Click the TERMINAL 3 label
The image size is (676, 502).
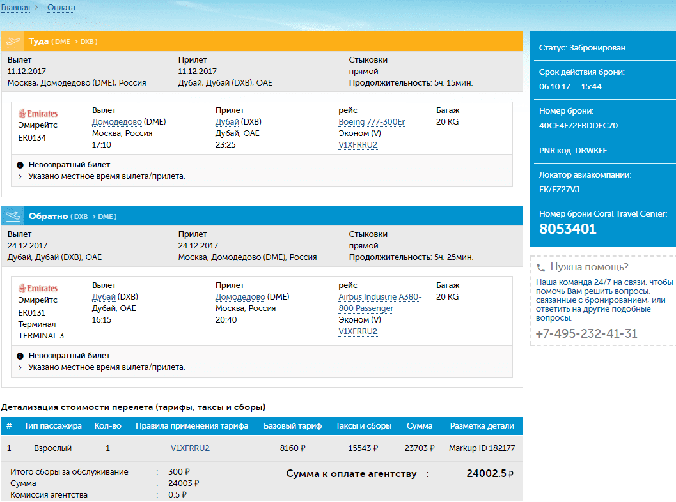pyautogui.click(x=41, y=336)
